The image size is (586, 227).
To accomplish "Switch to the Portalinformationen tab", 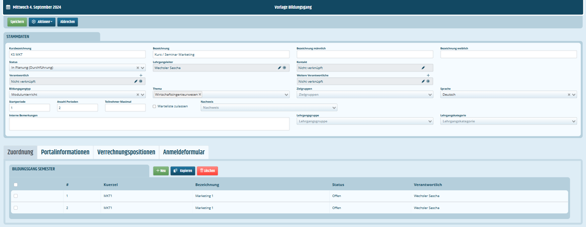I will click(x=65, y=152).
